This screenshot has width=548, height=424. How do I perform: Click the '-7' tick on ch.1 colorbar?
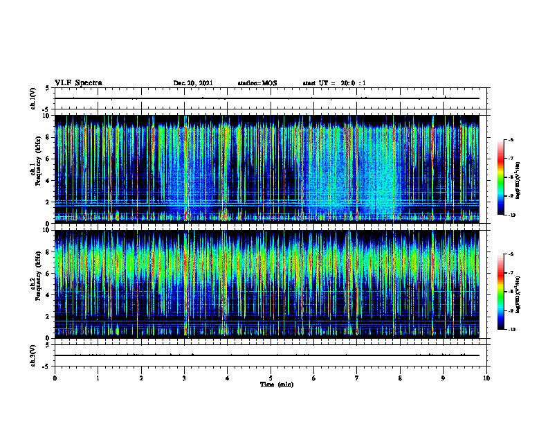click(x=511, y=159)
